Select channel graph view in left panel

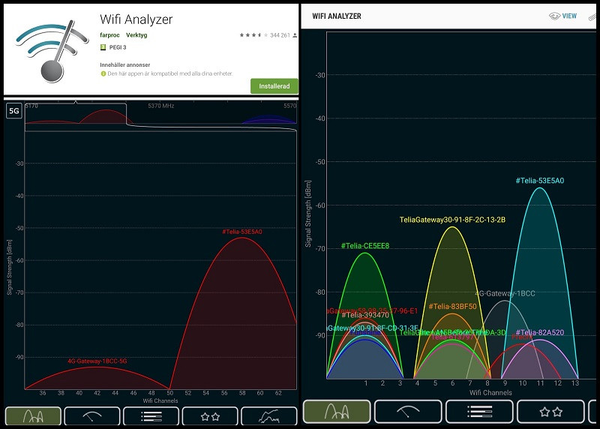pos(33,415)
